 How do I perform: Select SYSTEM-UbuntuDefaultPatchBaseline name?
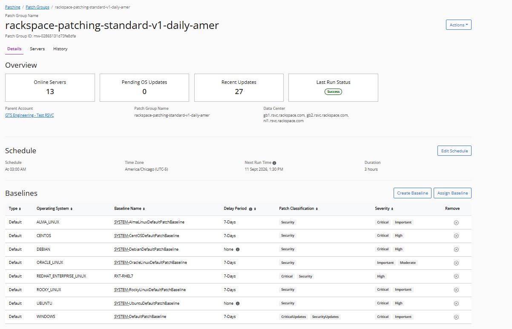coord(147,303)
